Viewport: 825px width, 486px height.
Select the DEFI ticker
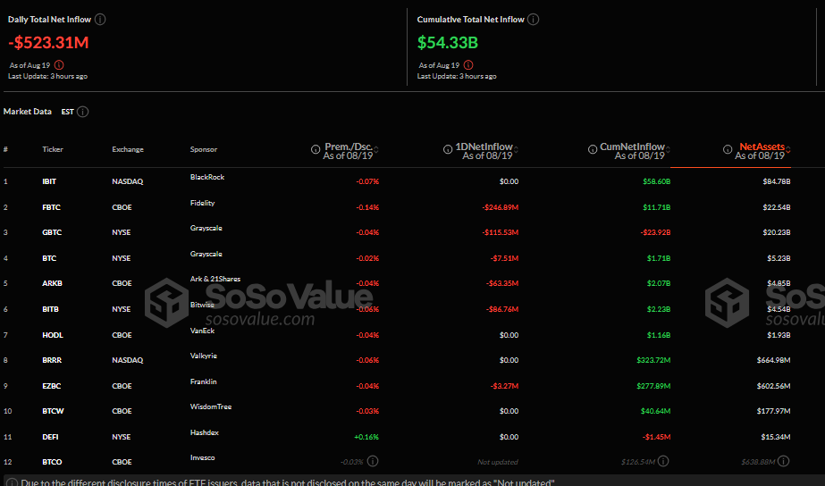[51, 437]
